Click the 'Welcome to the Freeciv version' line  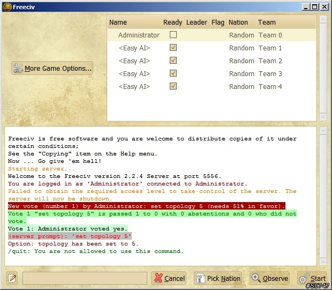point(115,176)
